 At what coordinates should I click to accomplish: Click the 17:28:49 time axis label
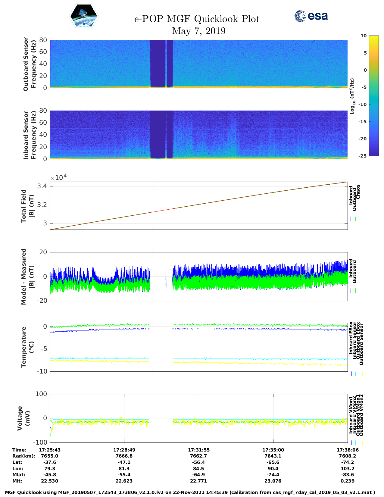pyautogui.click(x=124, y=450)
